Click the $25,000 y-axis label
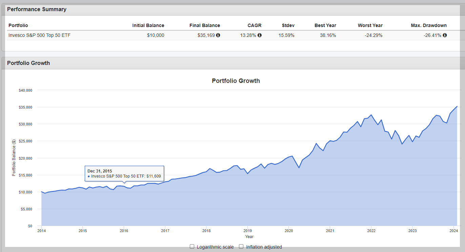 point(25,141)
